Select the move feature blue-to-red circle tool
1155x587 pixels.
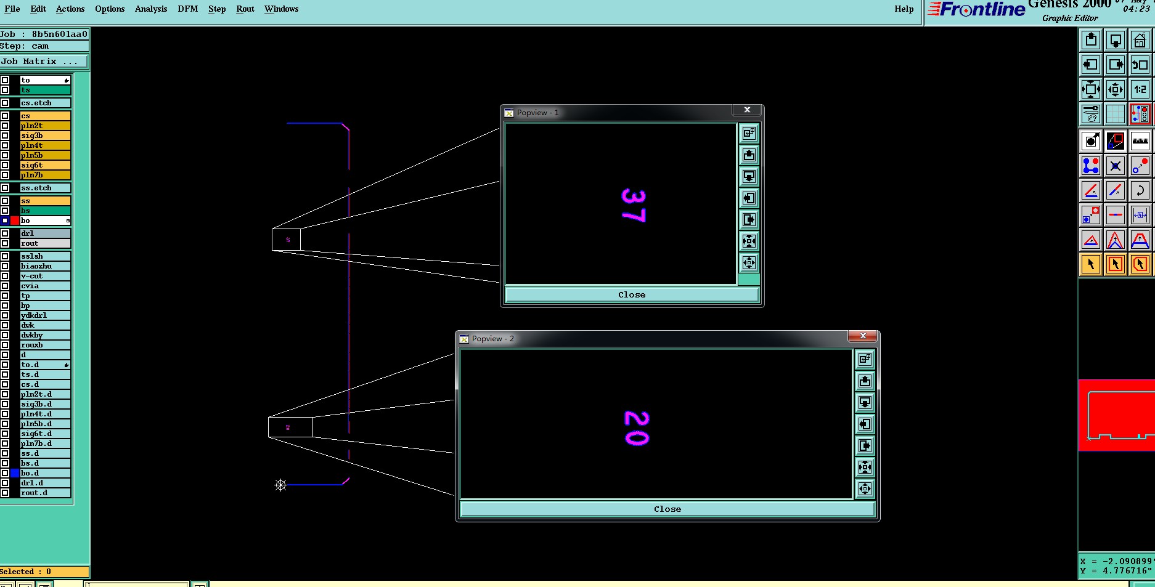1140,166
